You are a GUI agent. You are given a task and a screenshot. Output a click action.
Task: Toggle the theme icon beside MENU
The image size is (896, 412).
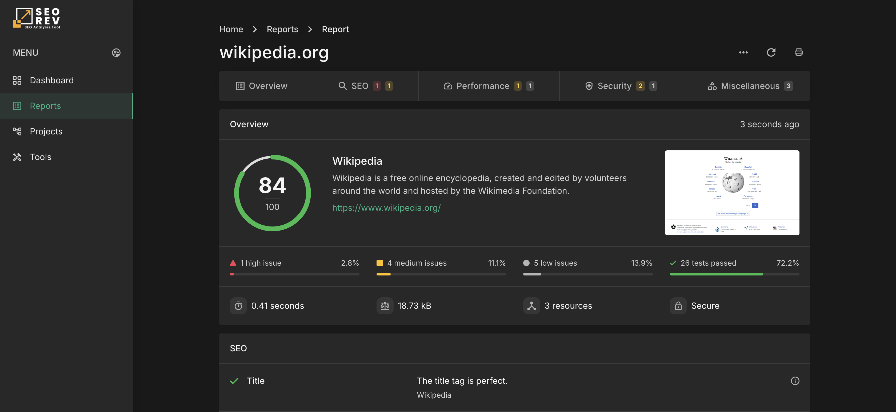click(x=116, y=52)
